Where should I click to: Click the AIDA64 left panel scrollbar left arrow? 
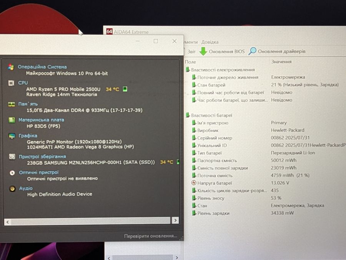[109, 258]
